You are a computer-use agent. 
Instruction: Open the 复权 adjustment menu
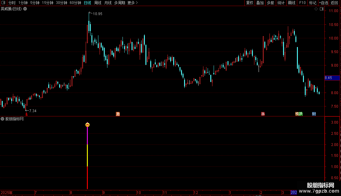[x=250, y=3]
